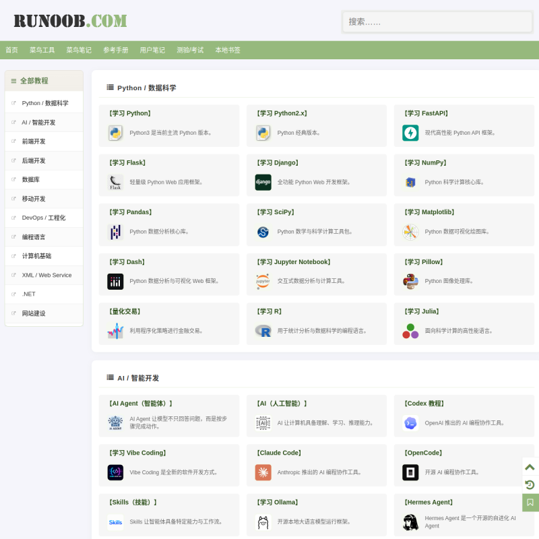Select Python / 数据科学 in sidebar
This screenshot has width=539, height=539.
(x=44, y=103)
